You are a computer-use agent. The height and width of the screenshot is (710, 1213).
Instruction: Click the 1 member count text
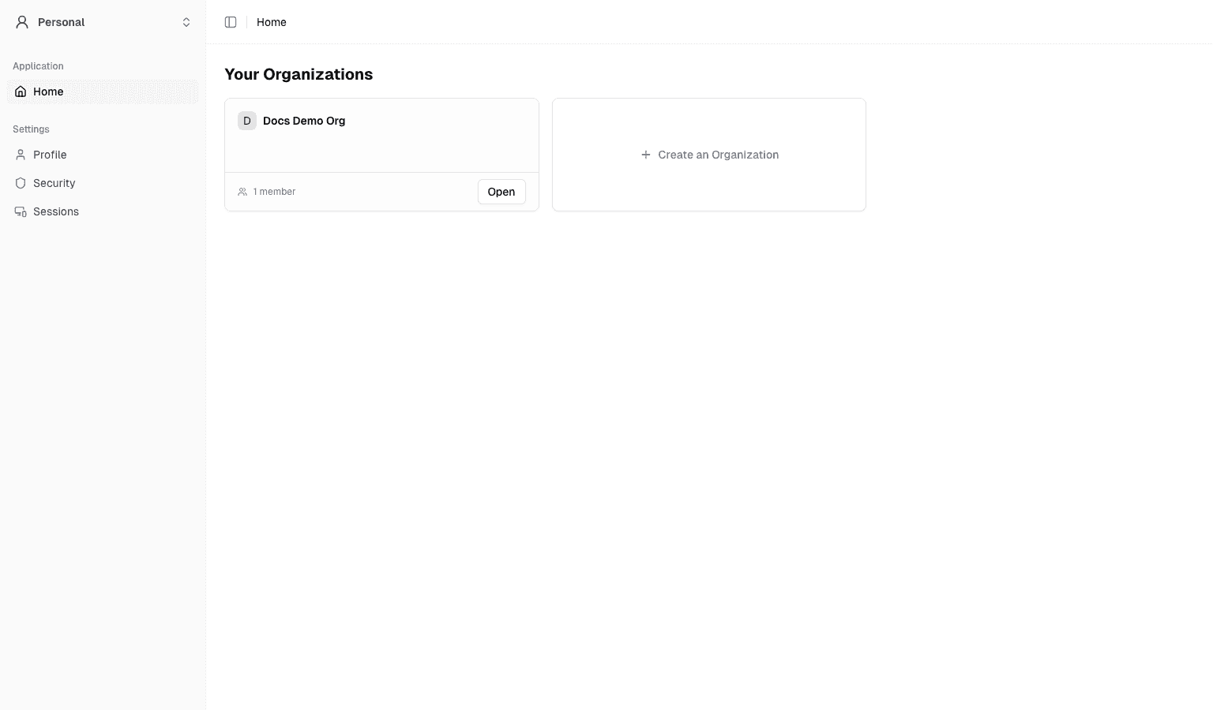coord(274,192)
